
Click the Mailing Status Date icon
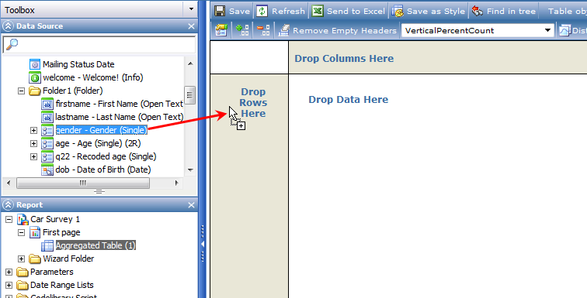tap(35, 64)
